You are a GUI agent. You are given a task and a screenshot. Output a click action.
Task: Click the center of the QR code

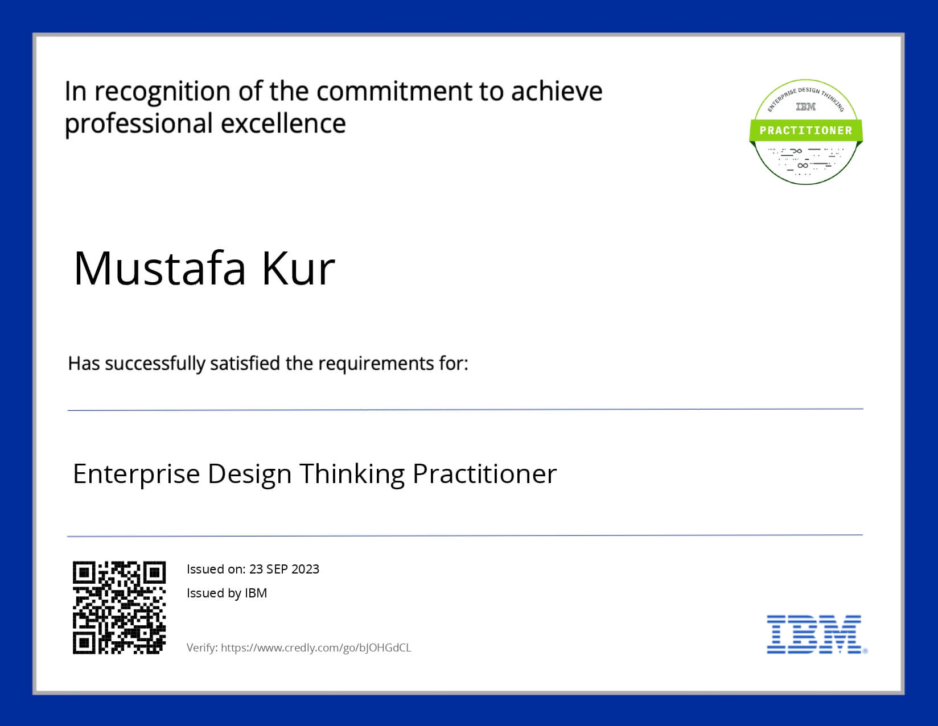click(x=120, y=608)
